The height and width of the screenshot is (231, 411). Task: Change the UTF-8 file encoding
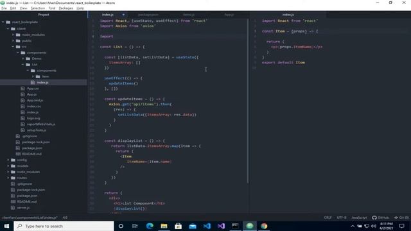click(342, 218)
